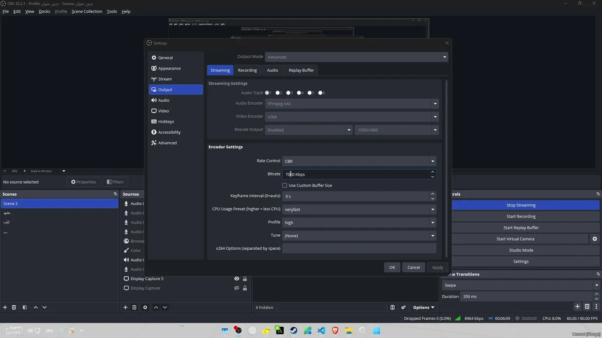The width and height of the screenshot is (602, 338).
Task: Open scene filters icon in Scenes dock
Action: pos(24,307)
